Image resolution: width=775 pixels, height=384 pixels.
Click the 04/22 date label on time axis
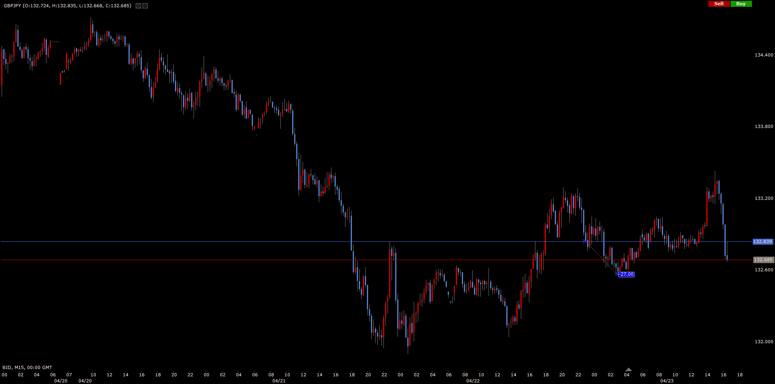[473, 381]
